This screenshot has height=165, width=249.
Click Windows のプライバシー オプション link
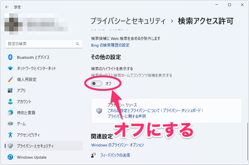118,145
